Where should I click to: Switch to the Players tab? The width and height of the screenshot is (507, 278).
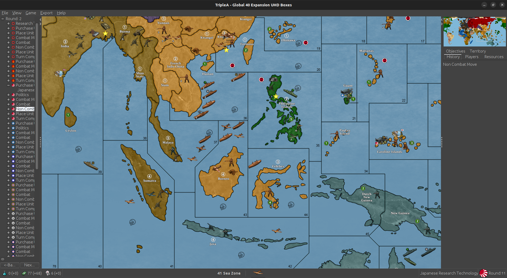[x=472, y=57]
